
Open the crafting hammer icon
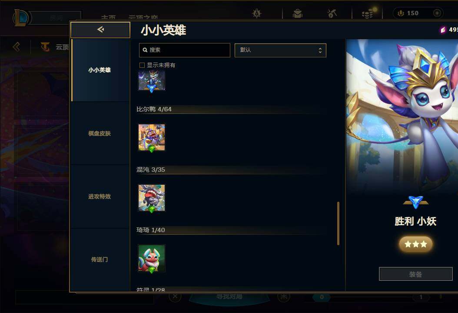pos(332,13)
